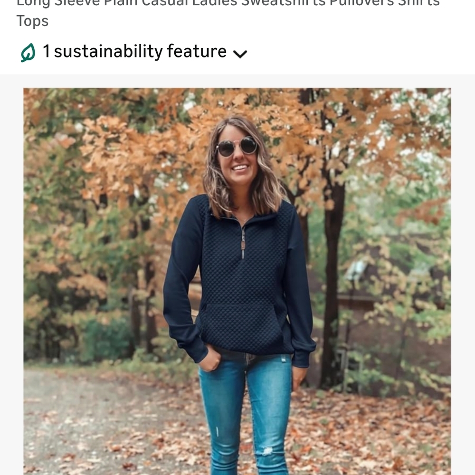This screenshot has width=475, height=475.
Task: Open the main product photo of the sweatshirt
Action: point(237,280)
